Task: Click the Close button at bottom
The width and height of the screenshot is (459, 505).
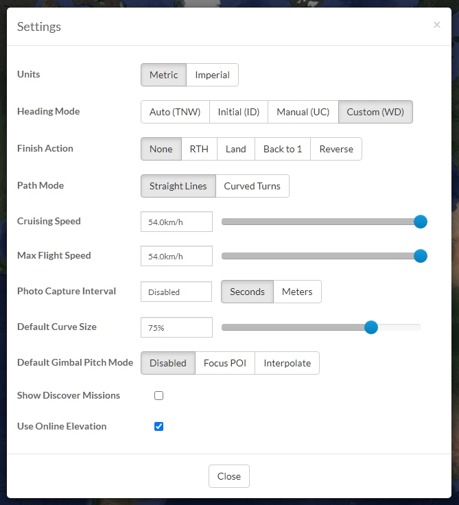Action: [229, 476]
